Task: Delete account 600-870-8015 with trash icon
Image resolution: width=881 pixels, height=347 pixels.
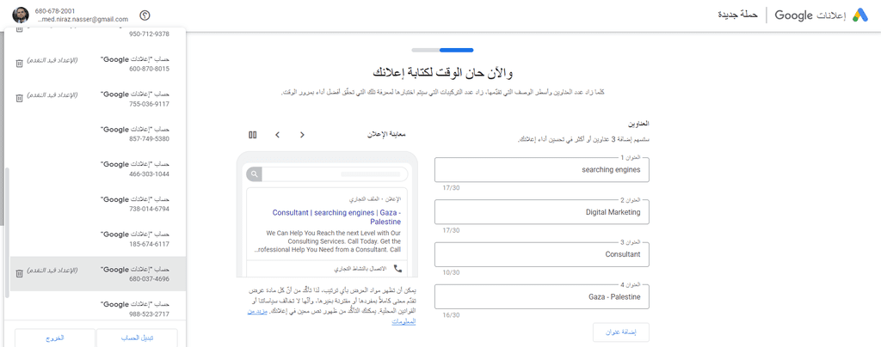Action: (x=19, y=64)
